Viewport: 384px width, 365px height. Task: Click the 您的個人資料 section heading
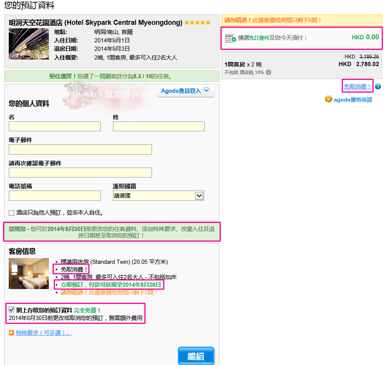click(29, 103)
